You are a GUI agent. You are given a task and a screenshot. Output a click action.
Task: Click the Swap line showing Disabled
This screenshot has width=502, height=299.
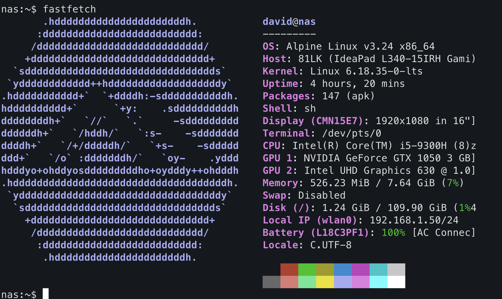pos(304,195)
